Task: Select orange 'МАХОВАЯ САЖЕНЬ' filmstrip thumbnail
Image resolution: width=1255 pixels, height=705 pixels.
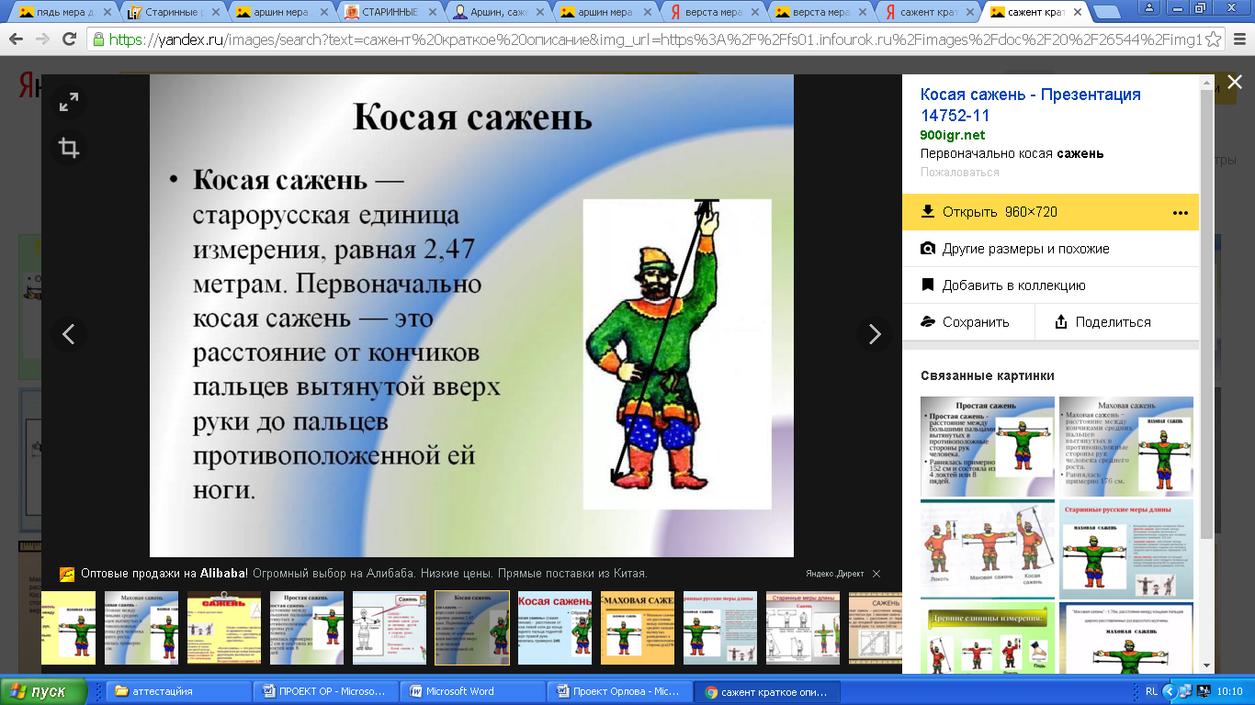Action: point(638,627)
